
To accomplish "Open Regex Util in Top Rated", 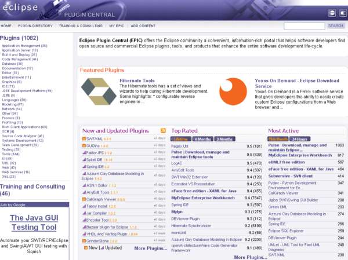I will [x=180, y=146].
